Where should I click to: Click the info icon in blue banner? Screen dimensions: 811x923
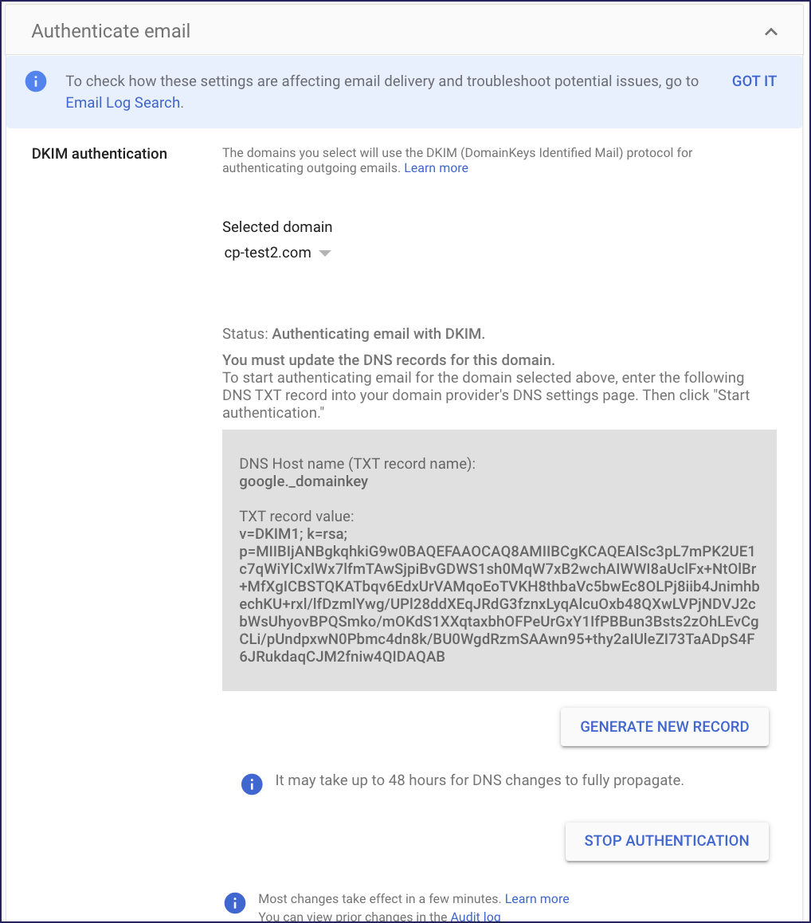[36, 81]
